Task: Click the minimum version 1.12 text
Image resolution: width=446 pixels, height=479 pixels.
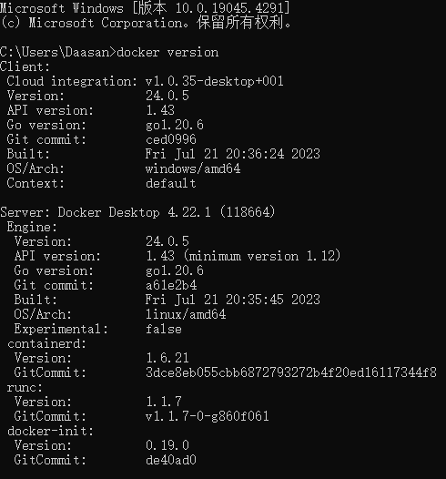Action: pos(262,256)
